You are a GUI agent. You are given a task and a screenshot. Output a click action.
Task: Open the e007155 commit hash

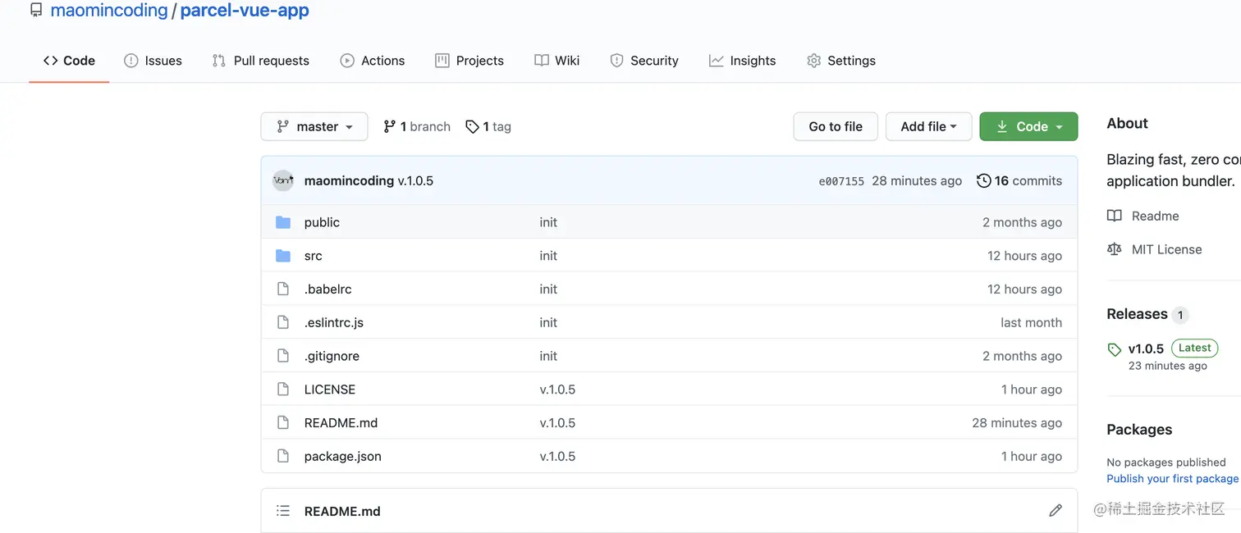pos(841,181)
